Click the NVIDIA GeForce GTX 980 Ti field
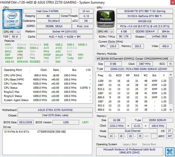Screen dimensions: 175x157 click(x=145, y=16)
